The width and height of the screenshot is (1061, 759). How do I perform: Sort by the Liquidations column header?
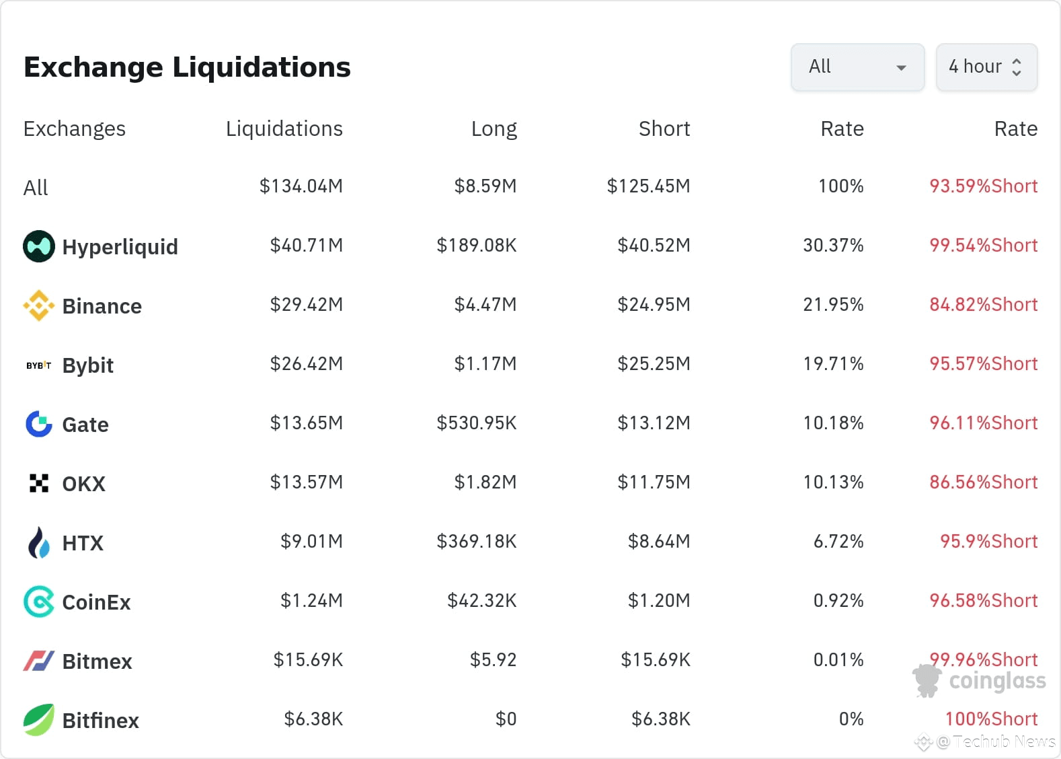[x=284, y=129]
